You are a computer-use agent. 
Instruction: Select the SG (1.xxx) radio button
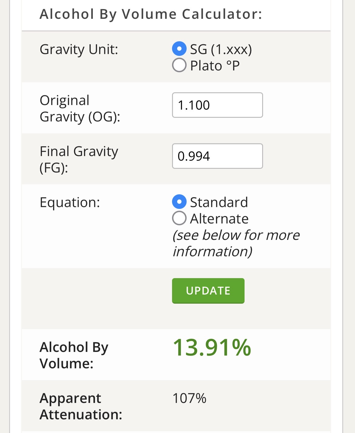179,49
